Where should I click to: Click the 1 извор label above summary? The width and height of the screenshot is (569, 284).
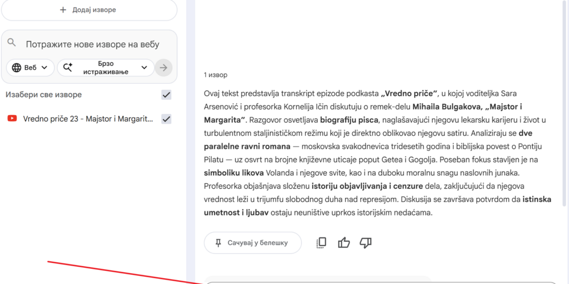click(216, 75)
